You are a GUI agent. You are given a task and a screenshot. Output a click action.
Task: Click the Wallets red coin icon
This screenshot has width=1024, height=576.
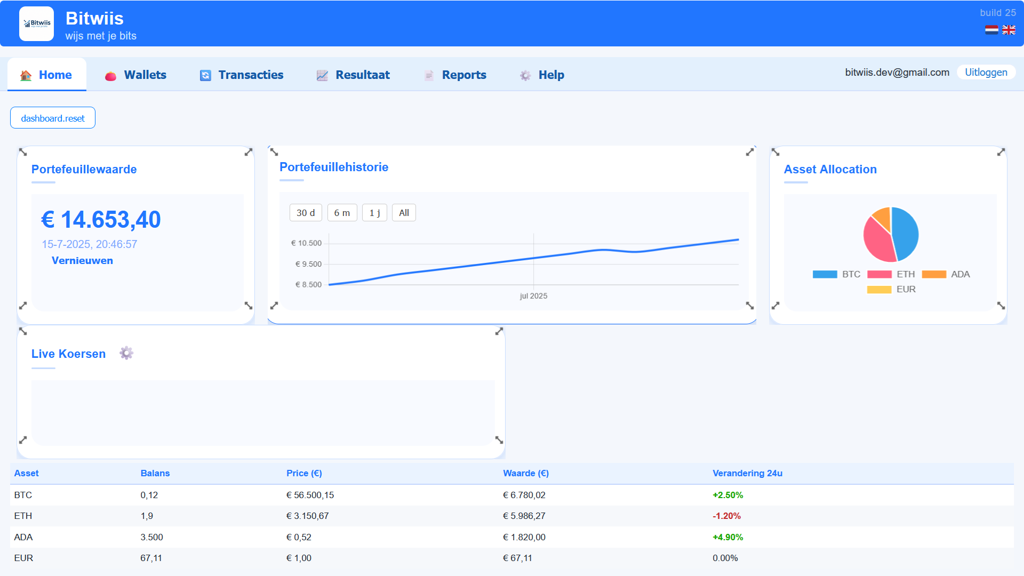pos(110,75)
